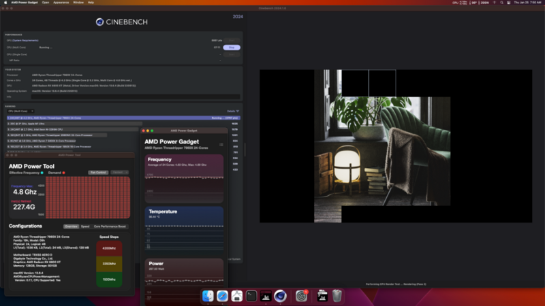Open the dropdown next to Fan Control
The image size is (545, 306).
pyautogui.click(x=119, y=173)
